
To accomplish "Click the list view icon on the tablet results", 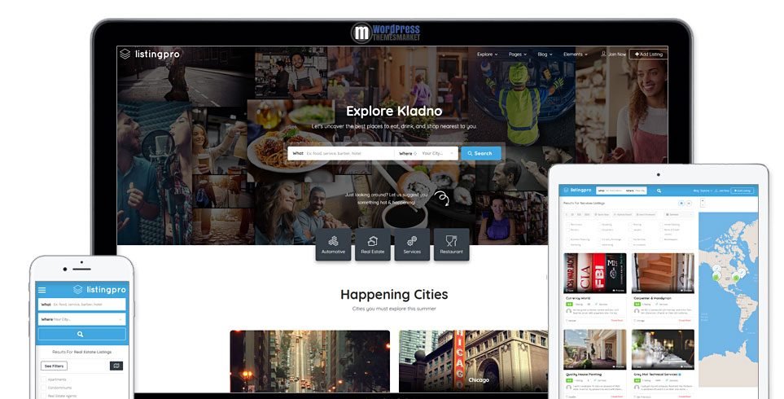I will (689, 204).
